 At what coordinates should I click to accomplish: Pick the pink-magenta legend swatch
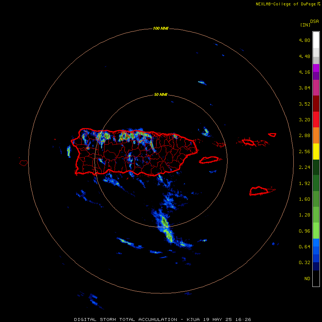tap(316, 88)
